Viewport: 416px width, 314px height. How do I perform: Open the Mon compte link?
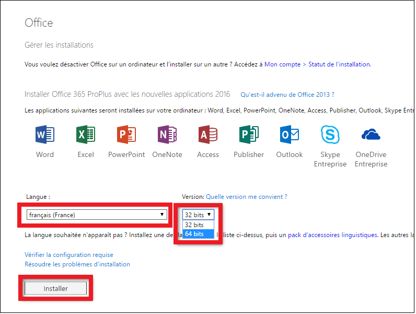[x=283, y=64]
